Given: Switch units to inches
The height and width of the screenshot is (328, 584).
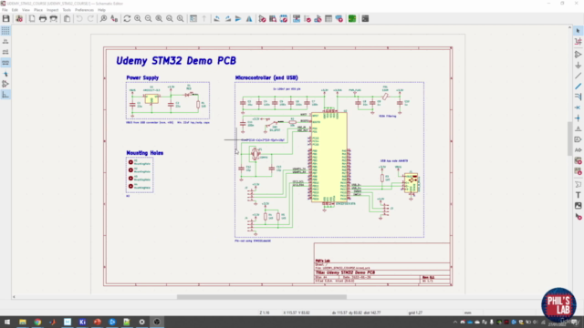Looking at the screenshot, I should coord(5,41).
